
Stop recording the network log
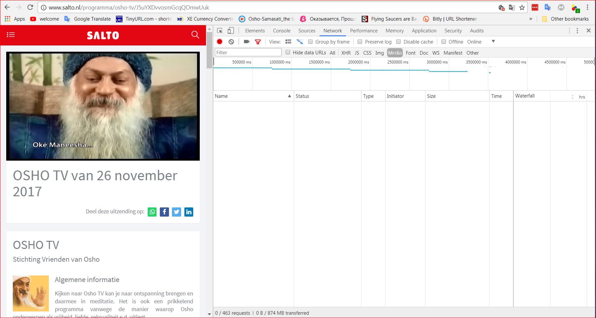220,42
